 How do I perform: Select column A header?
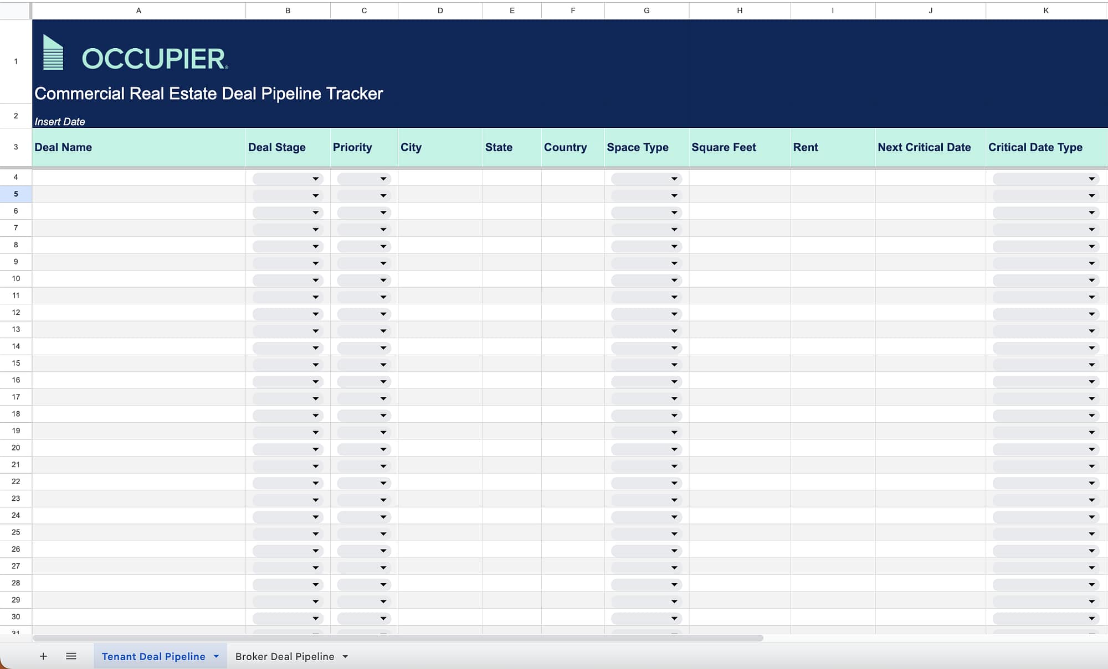(138, 11)
